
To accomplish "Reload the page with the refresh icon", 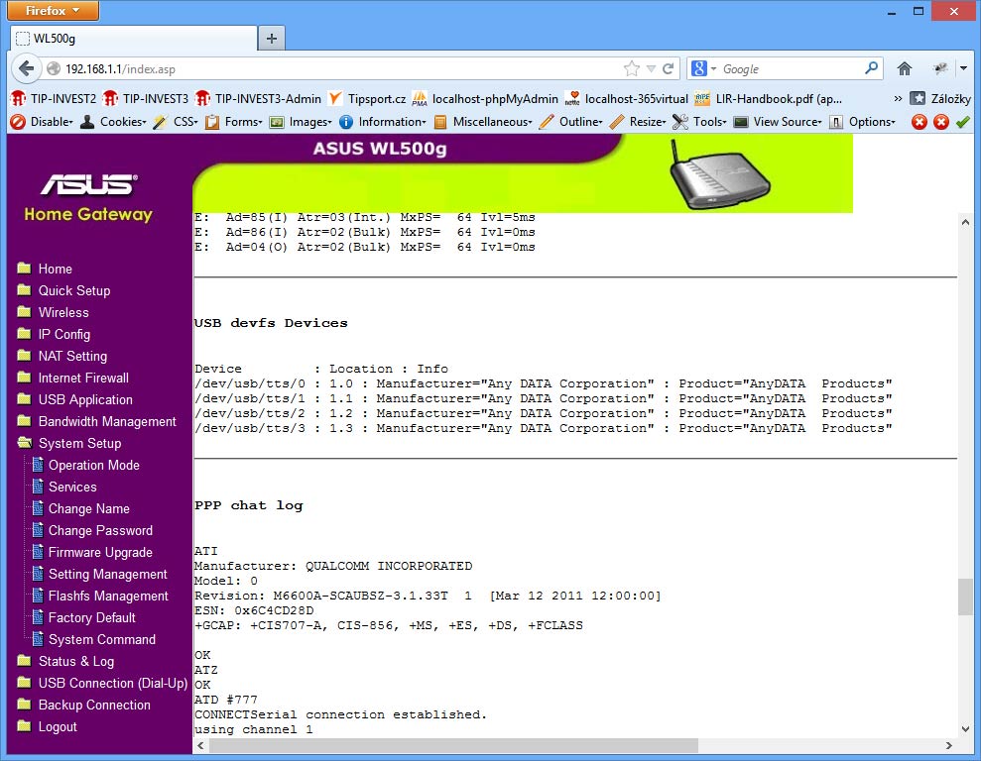I will coord(669,69).
